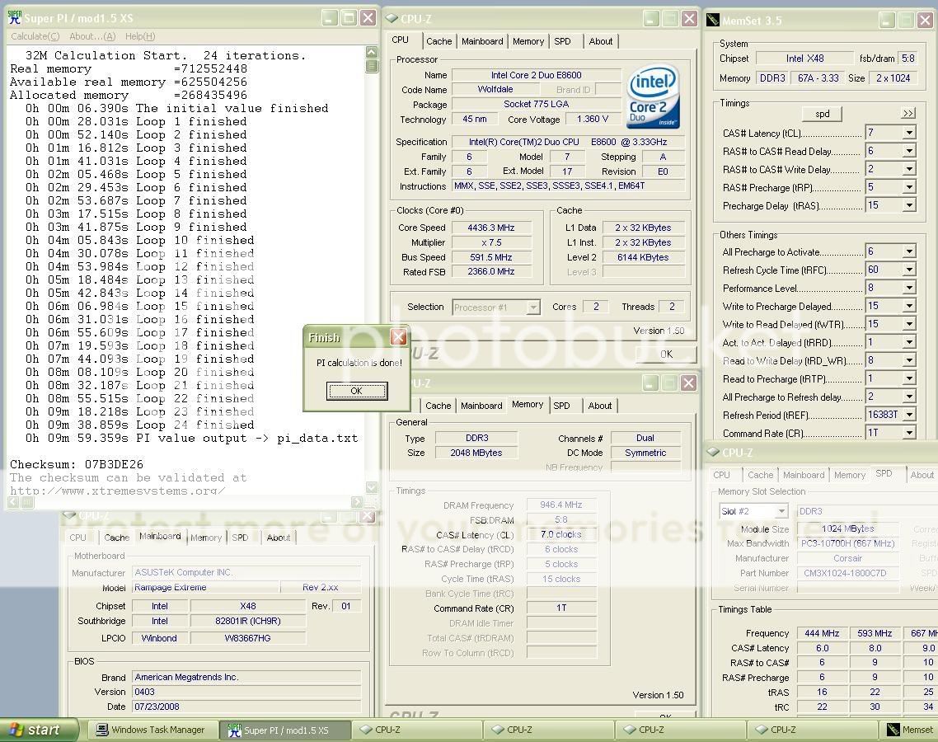Viewport: 938px width, 742px height.
Task: Select SPD tab in middle CPU-Z Memory window
Action: (561, 406)
